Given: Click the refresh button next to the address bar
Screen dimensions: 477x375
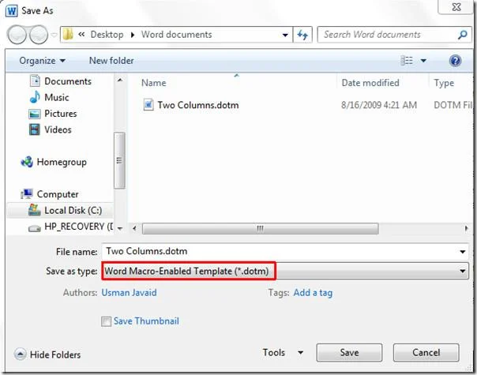Looking at the screenshot, I should (302, 35).
